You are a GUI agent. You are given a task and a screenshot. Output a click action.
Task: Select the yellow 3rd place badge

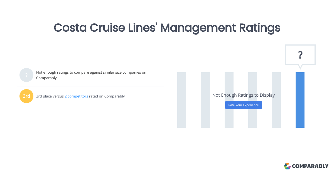coord(26,96)
